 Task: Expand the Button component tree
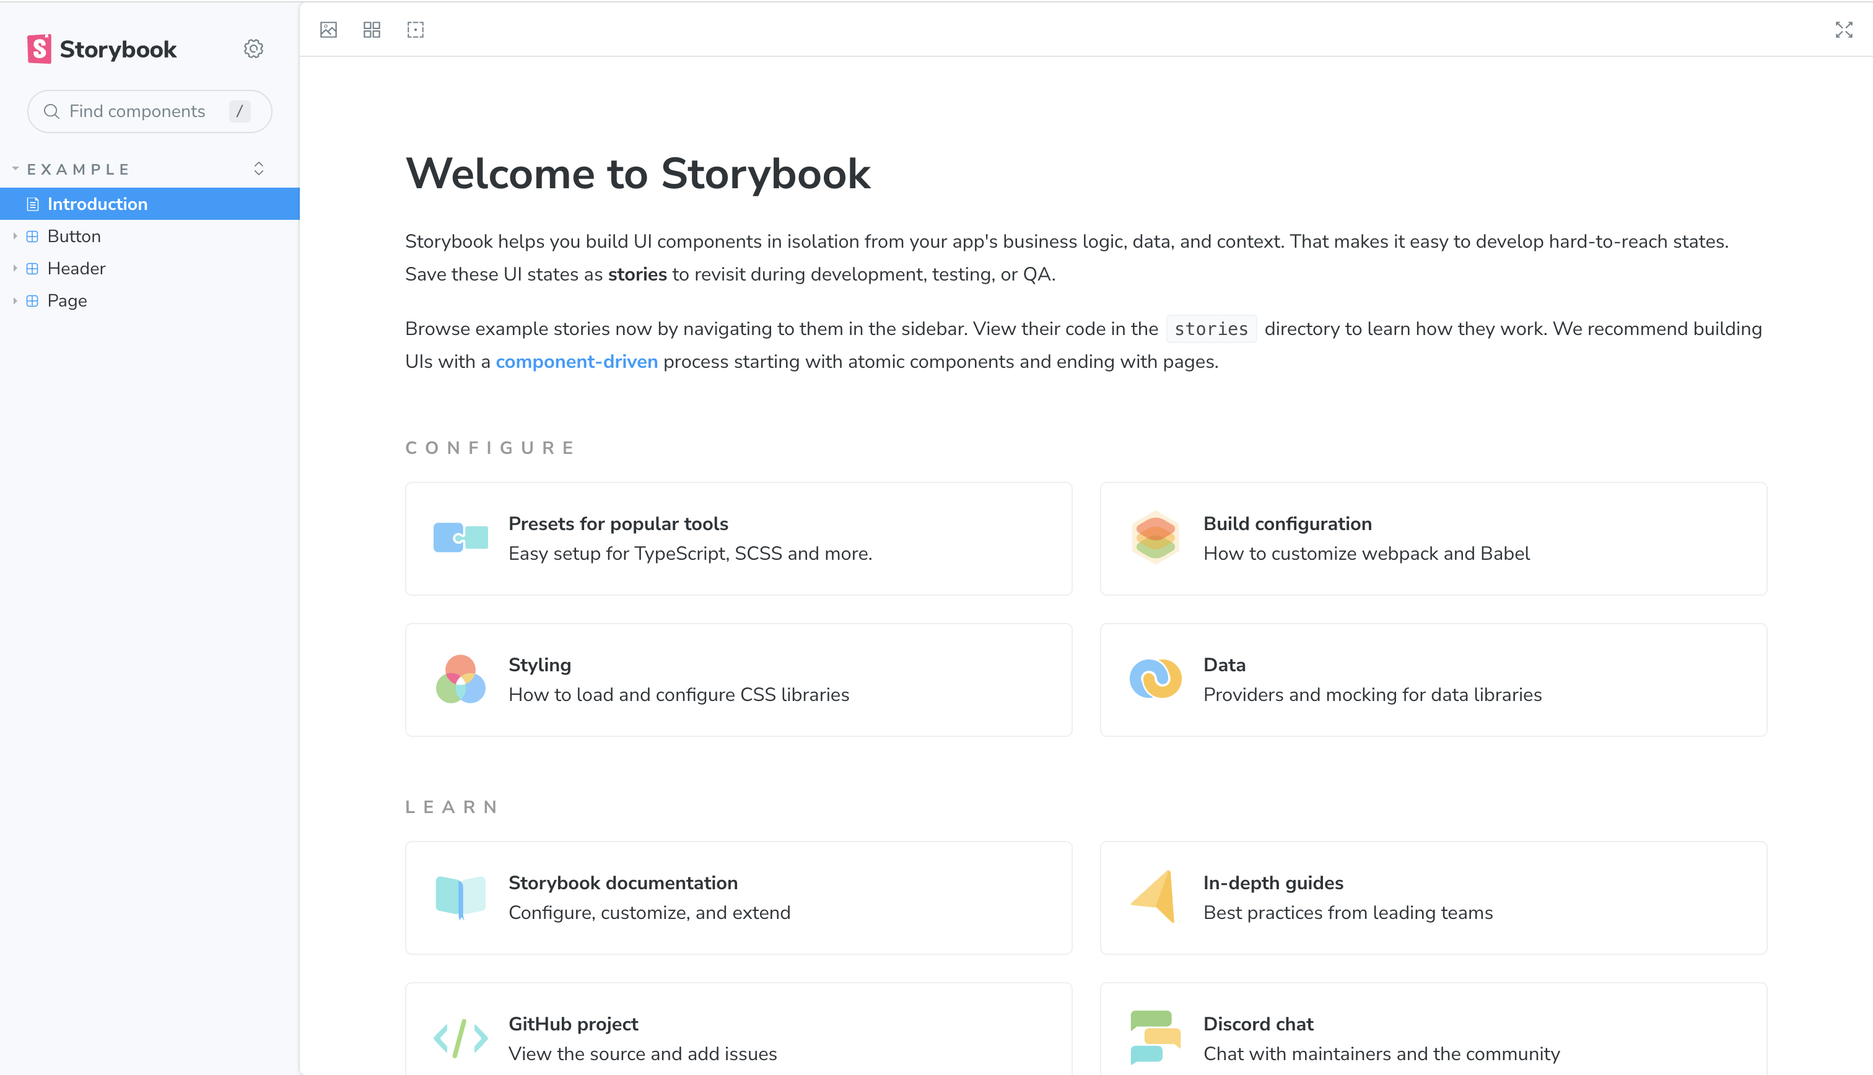[15, 237]
